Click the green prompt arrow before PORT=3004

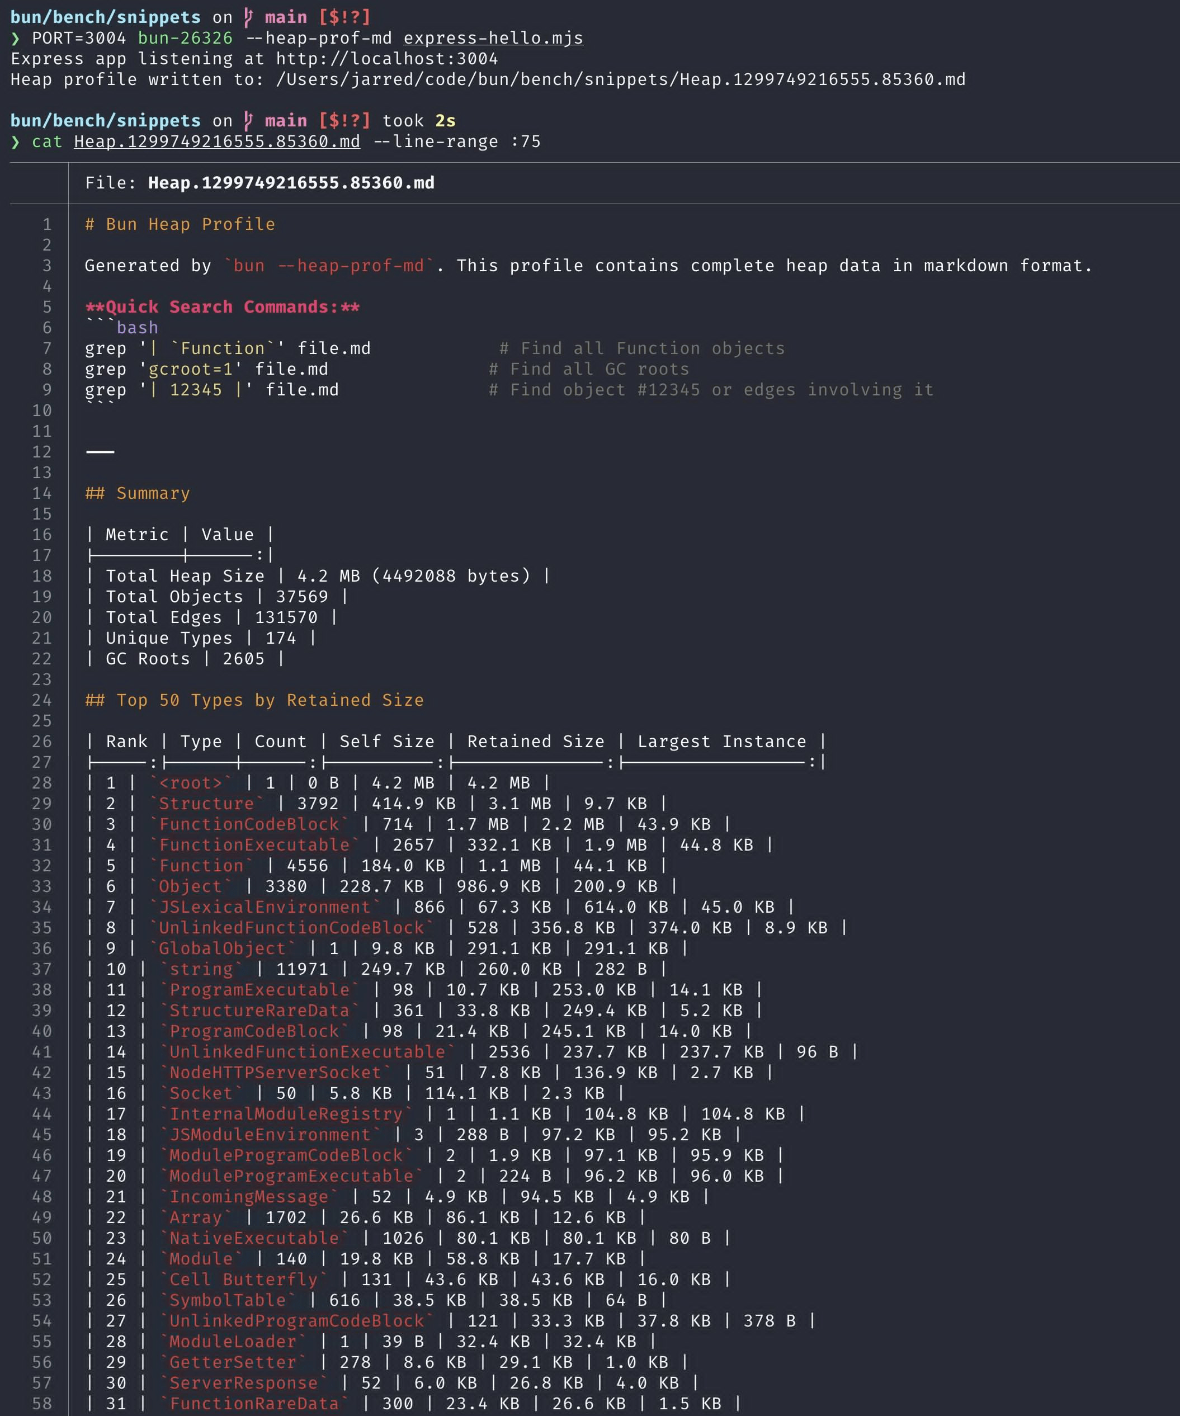coord(16,39)
